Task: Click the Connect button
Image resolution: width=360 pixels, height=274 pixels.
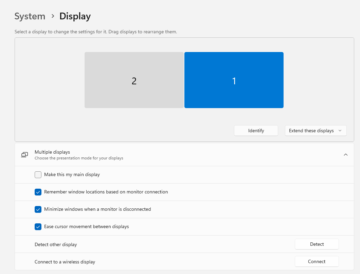Action: point(317,261)
